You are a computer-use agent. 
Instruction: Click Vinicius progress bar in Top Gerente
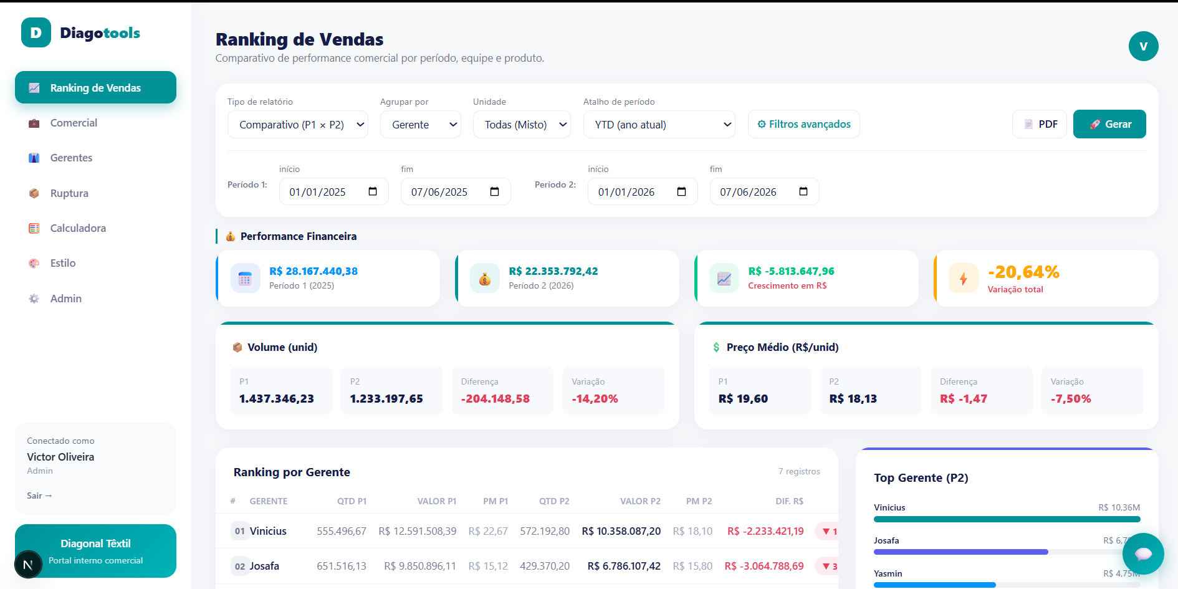point(1007,519)
